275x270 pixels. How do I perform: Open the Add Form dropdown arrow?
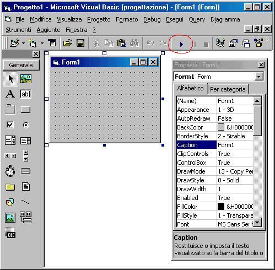coord(42,44)
